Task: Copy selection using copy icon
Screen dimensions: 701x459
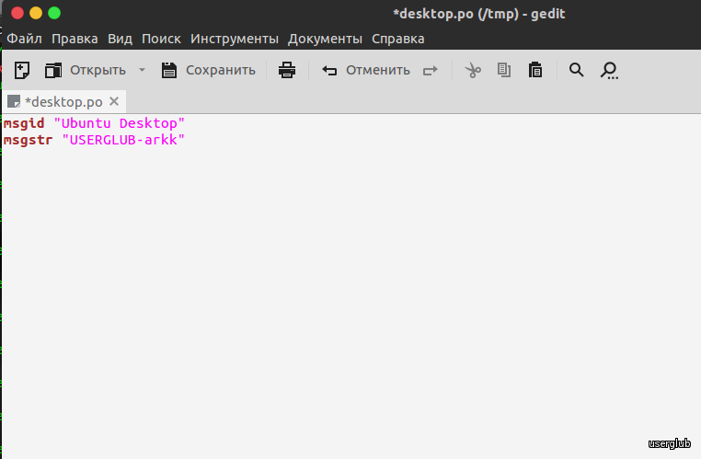Action: tap(504, 70)
